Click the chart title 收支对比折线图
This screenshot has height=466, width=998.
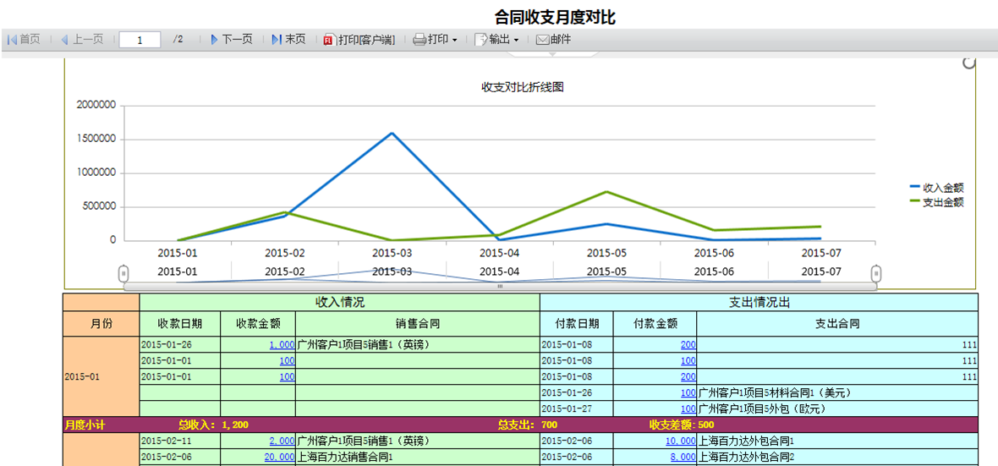coord(522,87)
